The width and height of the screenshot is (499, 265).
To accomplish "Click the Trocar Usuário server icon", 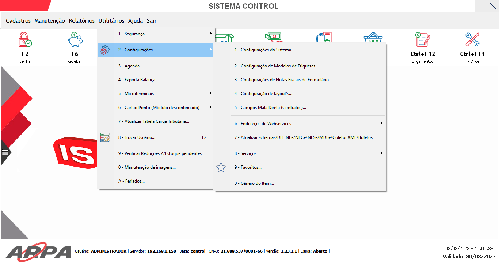I will [105, 137].
